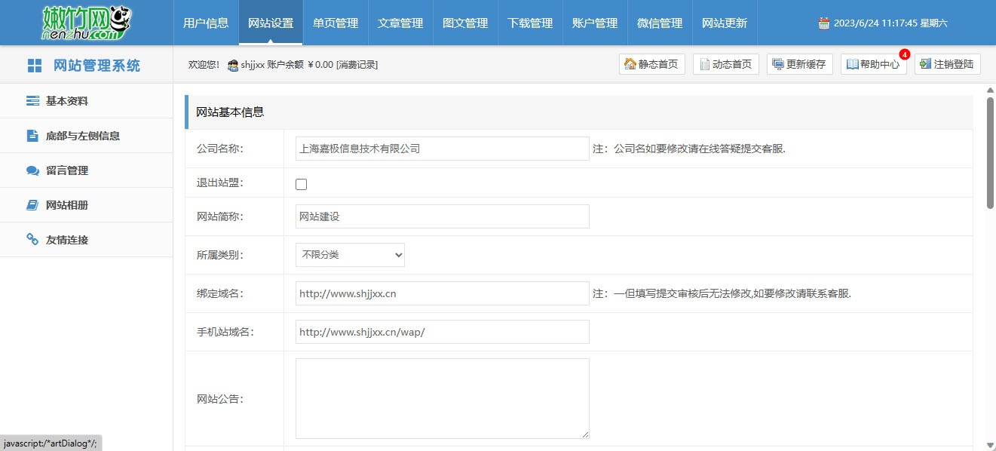Click into the 网站公告 text area

click(x=442, y=398)
